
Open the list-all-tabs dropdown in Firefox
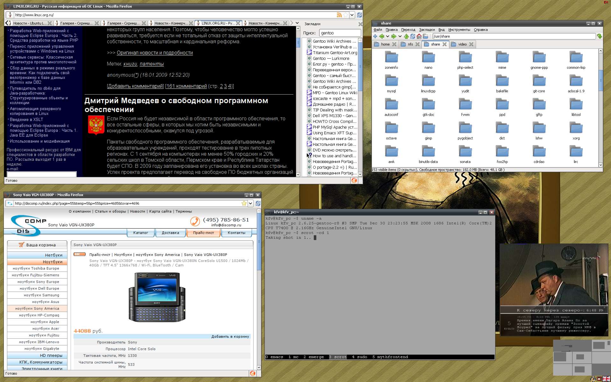point(297,23)
